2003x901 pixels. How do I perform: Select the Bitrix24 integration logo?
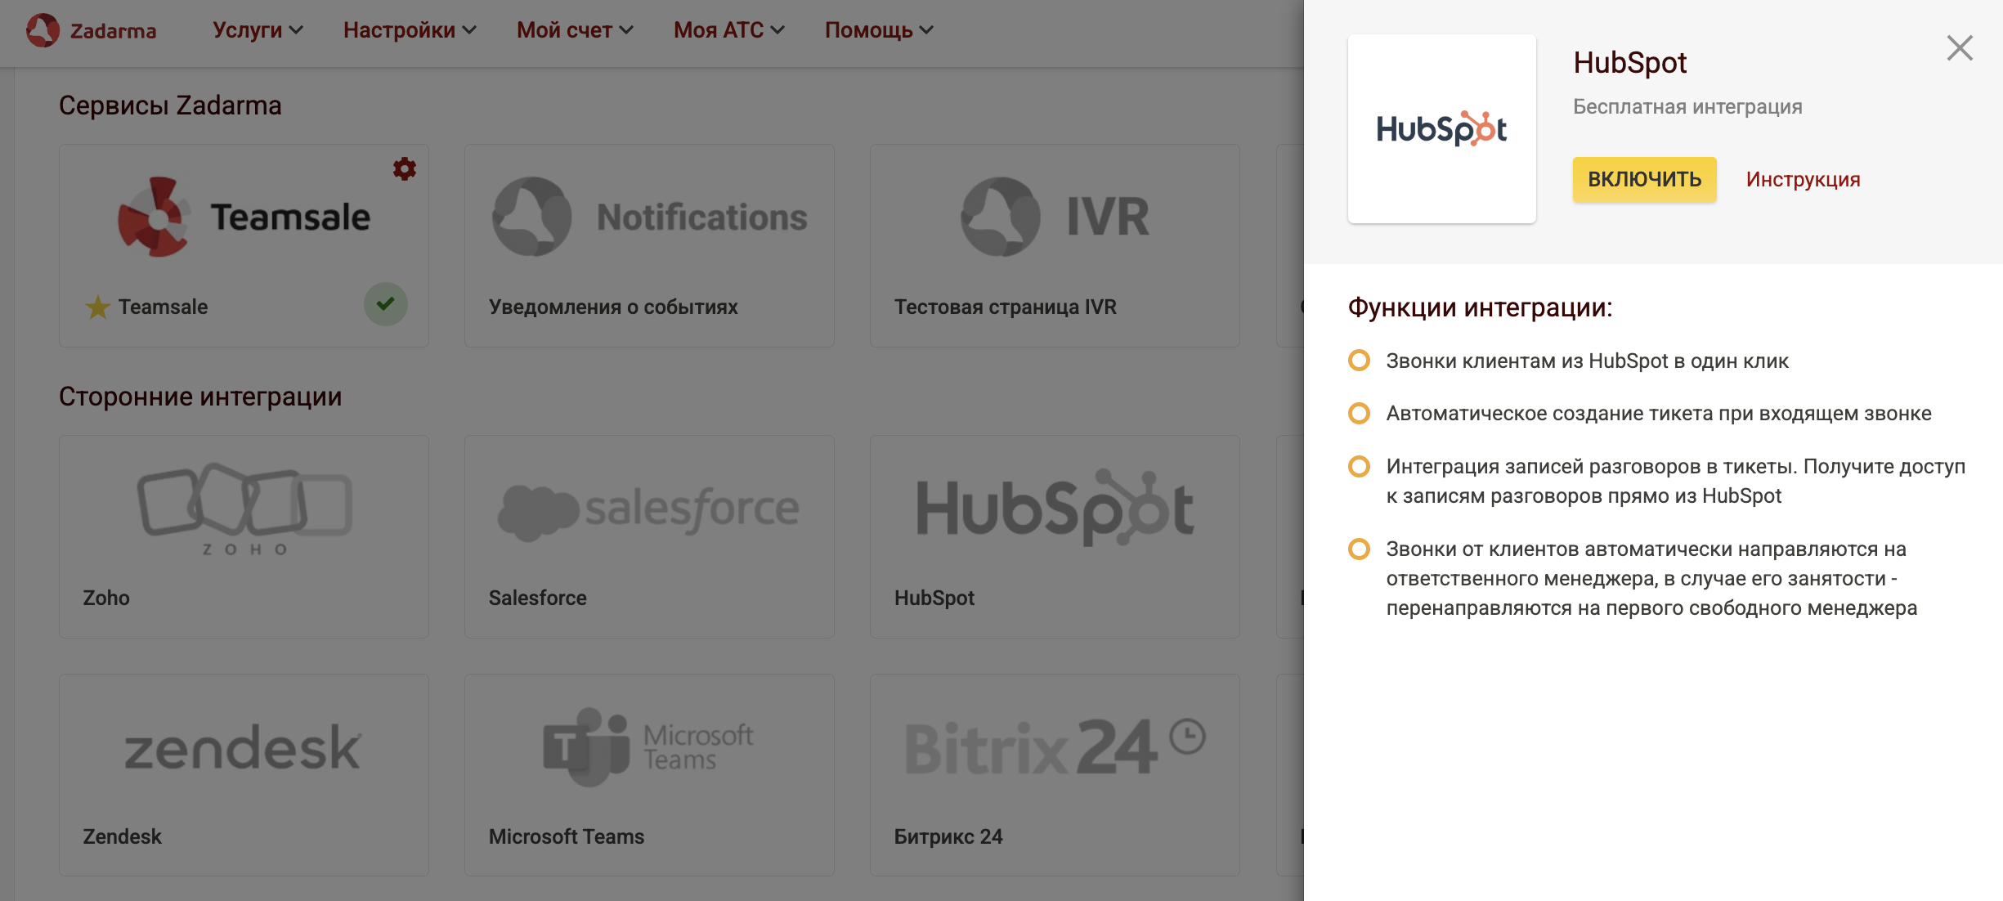click(x=1055, y=746)
